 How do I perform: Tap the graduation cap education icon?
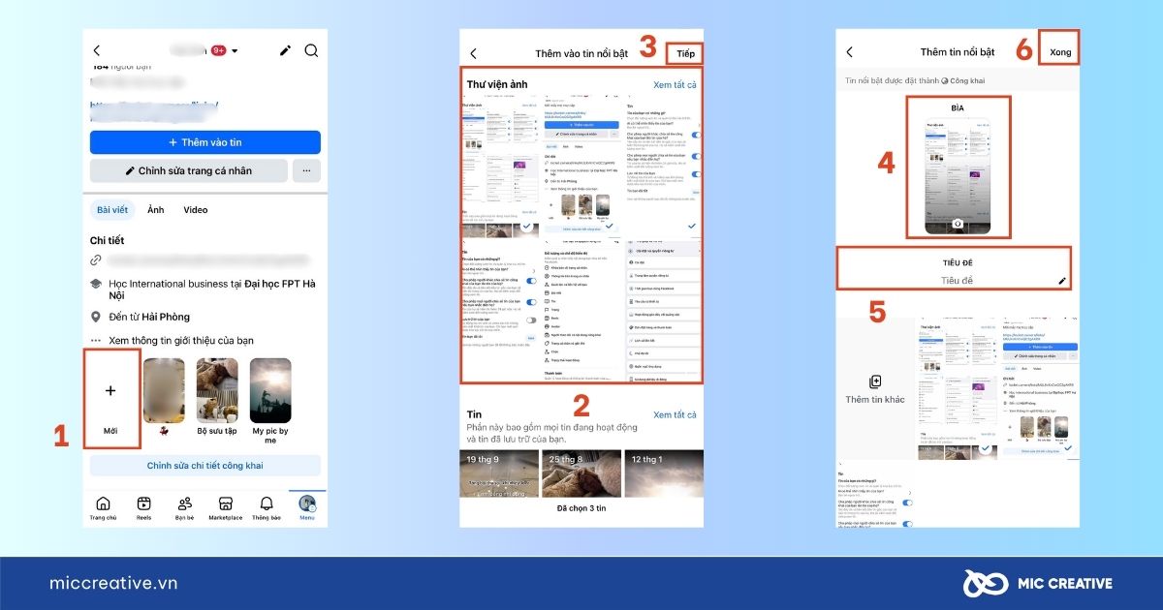[96, 284]
